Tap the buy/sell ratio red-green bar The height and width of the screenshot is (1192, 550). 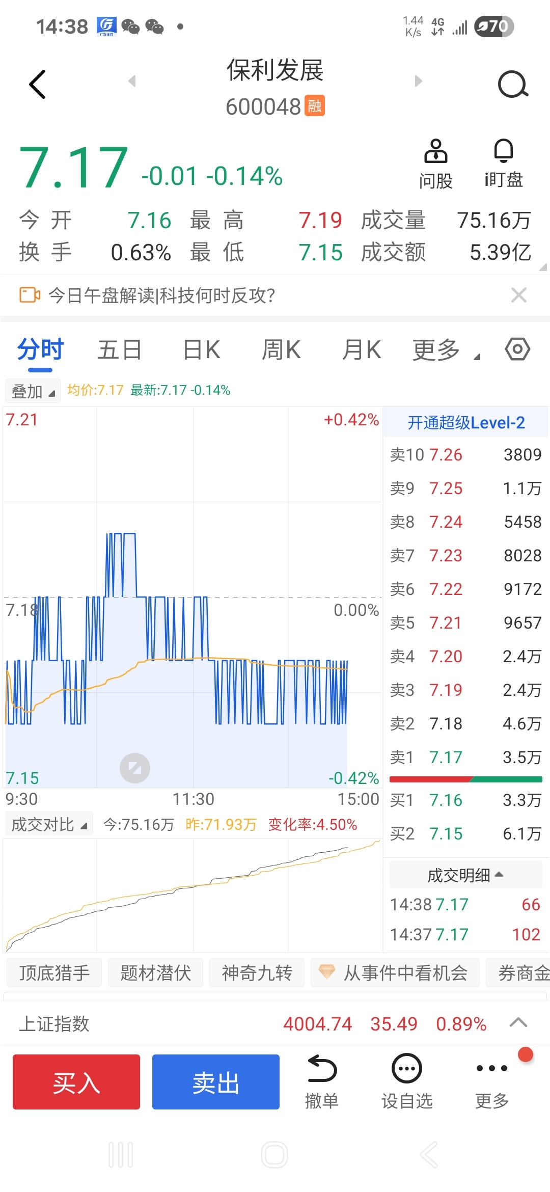point(466,779)
